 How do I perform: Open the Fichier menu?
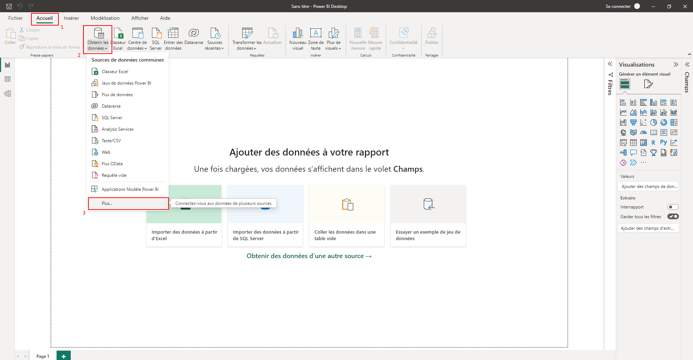[16, 18]
